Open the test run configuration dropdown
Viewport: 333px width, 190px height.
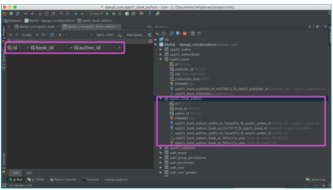pos(96,13)
